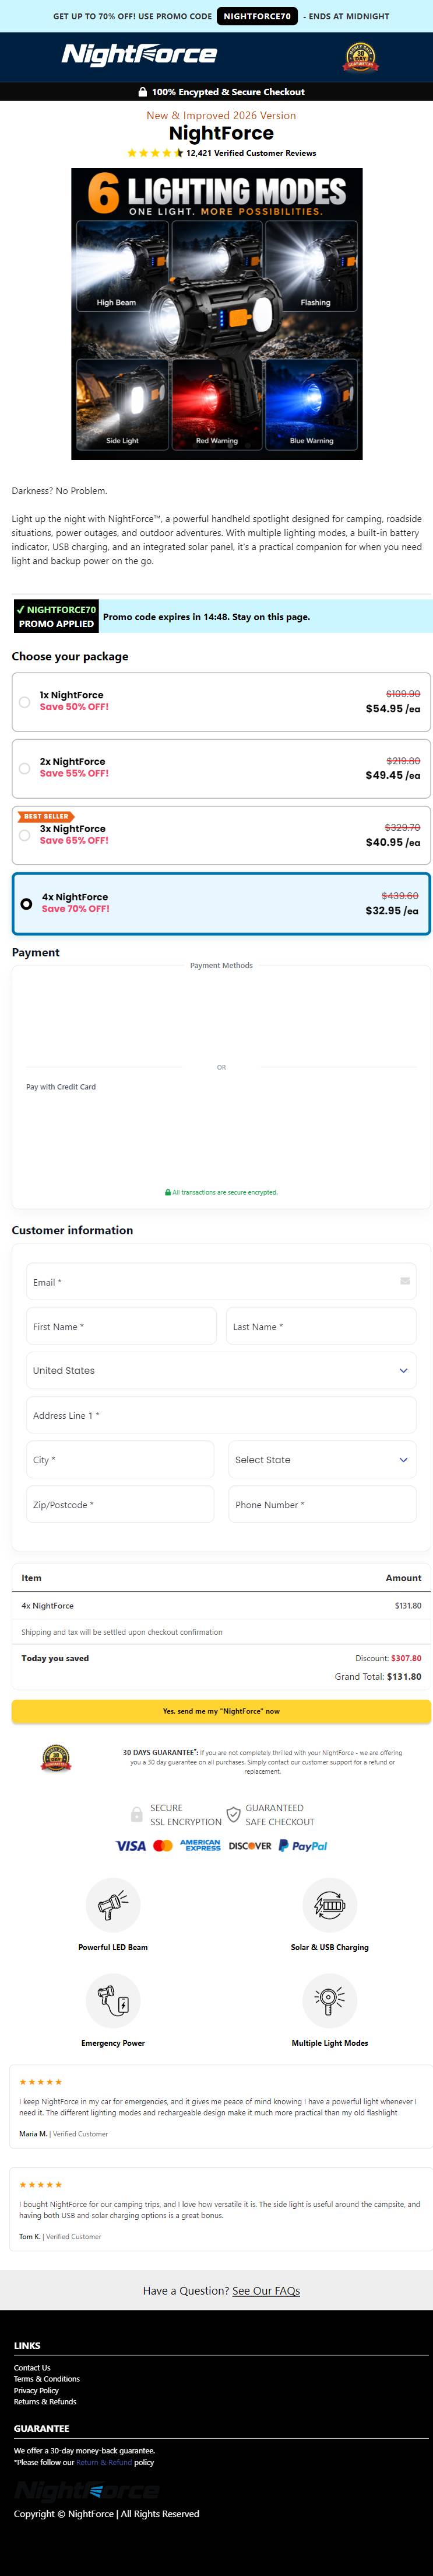Click the 30 days guarantee badge icon
This screenshot has width=433, height=2576.
tap(56, 1759)
